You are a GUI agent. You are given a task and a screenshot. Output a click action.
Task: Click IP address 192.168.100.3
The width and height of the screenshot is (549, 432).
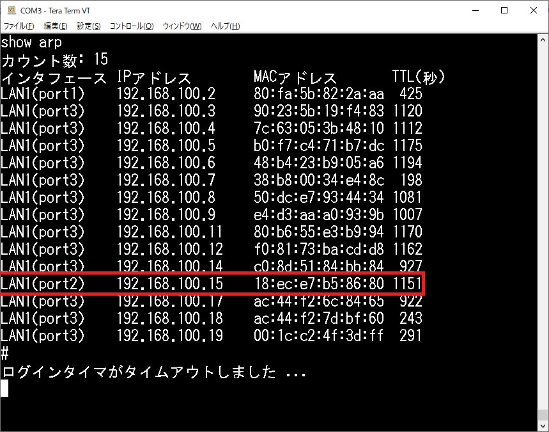pyautogui.click(x=166, y=111)
